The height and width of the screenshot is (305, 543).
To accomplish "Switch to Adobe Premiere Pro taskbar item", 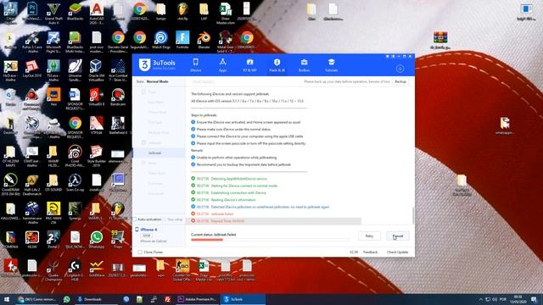I will (x=198, y=299).
